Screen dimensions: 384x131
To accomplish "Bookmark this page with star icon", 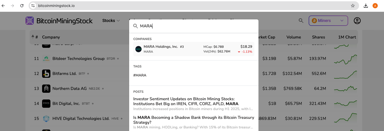I will pyautogui.click(x=353, y=6).
